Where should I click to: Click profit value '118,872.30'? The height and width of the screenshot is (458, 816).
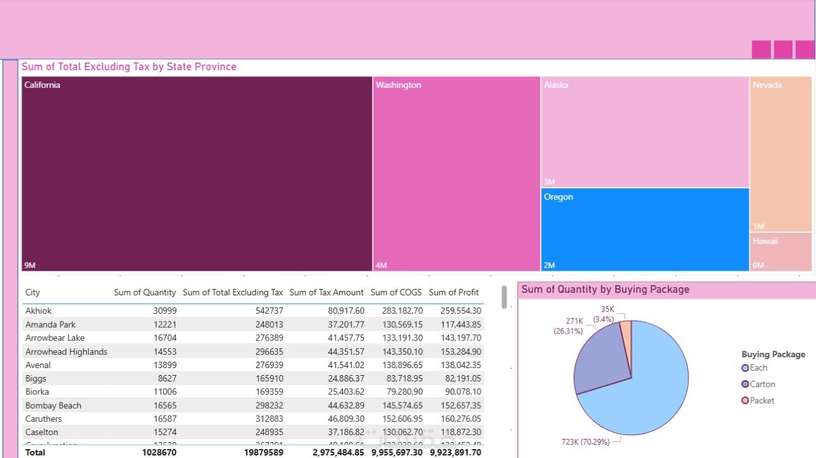(x=461, y=432)
